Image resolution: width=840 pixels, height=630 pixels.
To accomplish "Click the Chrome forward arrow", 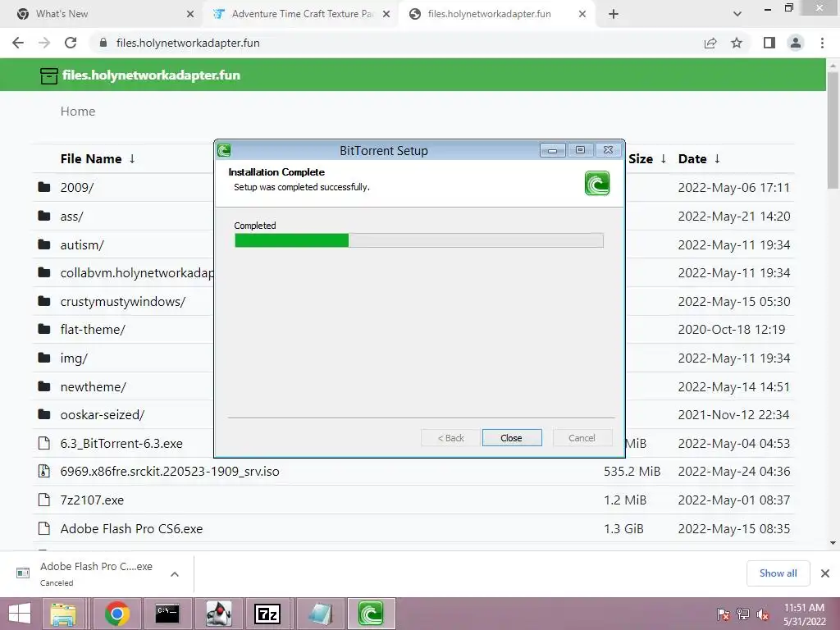I will (44, 43).
